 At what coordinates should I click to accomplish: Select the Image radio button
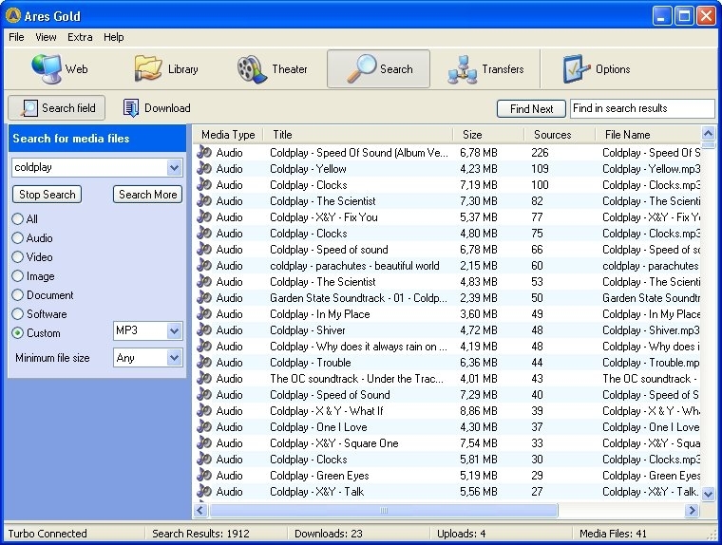[17, 275]
